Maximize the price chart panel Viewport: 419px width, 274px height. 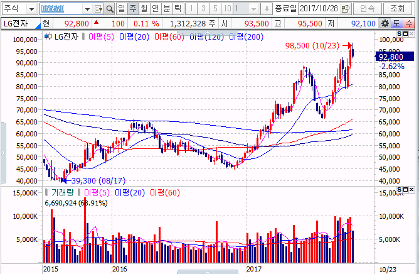point(405,34)
